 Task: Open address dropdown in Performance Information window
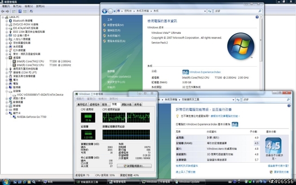coord(234,100)
